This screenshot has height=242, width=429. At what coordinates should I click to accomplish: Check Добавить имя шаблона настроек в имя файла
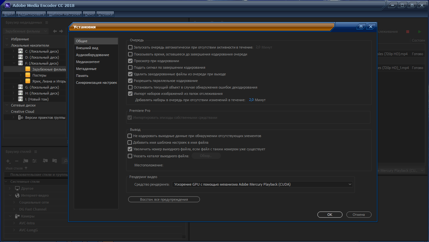click(130, 142)
